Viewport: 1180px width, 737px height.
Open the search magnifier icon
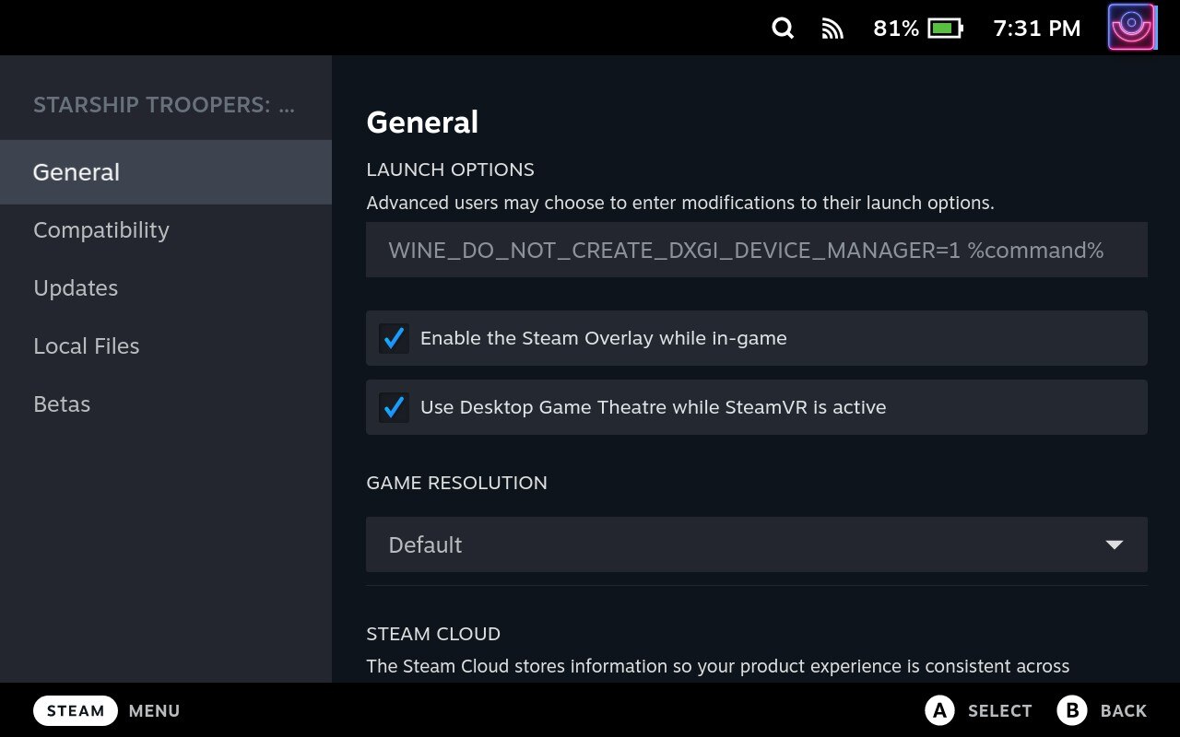[783, 29]
